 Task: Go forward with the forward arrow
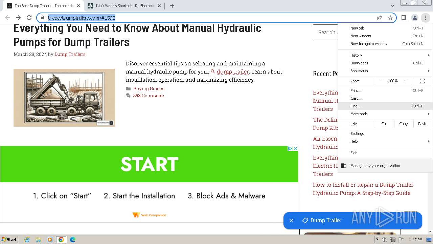point(18,18)
